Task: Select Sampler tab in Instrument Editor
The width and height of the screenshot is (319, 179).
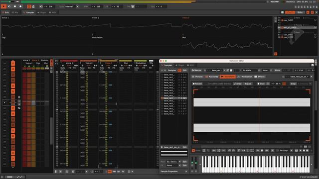Action: point(167,65)
